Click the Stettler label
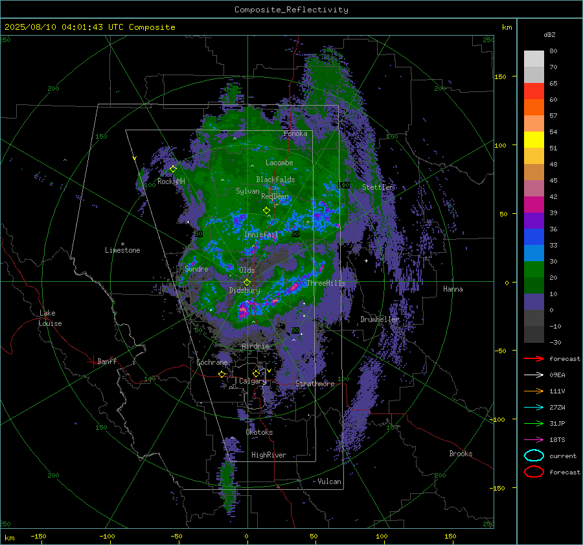583x545 pixels. tap(378, 187)
